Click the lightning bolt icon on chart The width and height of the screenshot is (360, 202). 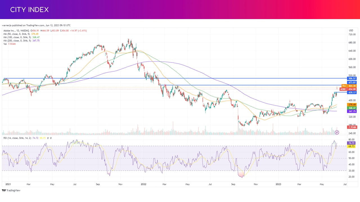[337, 132]
